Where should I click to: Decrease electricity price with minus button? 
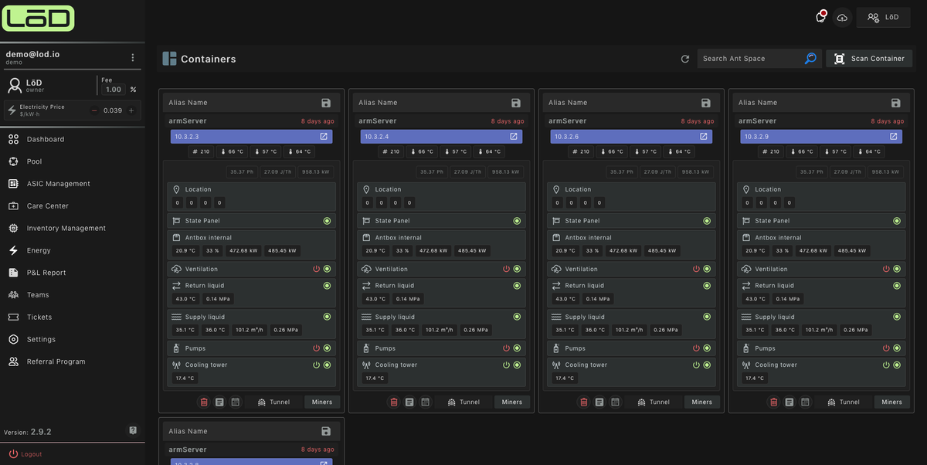(94, 110)
